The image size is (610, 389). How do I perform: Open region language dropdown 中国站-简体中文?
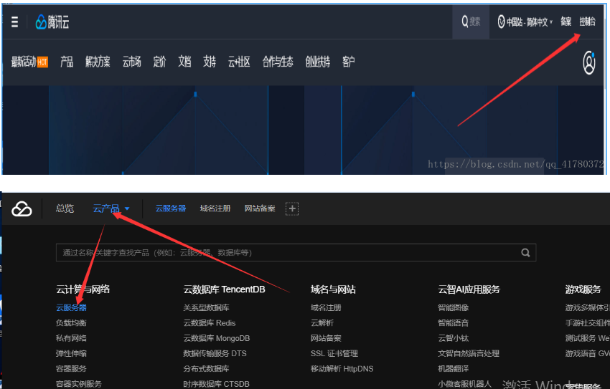pyautogui.click(x=525, y=21)
